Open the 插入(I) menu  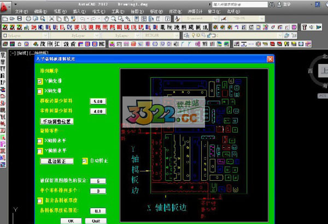pos(79,12)
